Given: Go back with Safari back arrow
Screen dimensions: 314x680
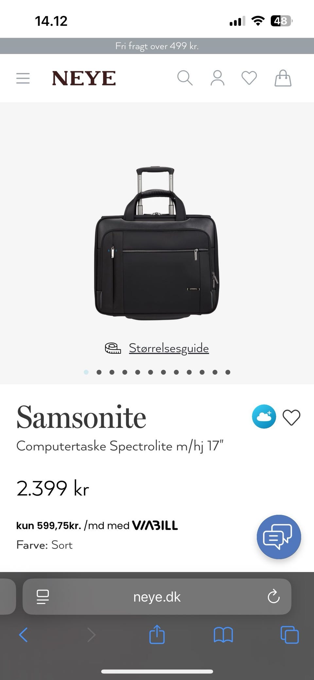Looking at the screenshot, I should pos(24,635).
